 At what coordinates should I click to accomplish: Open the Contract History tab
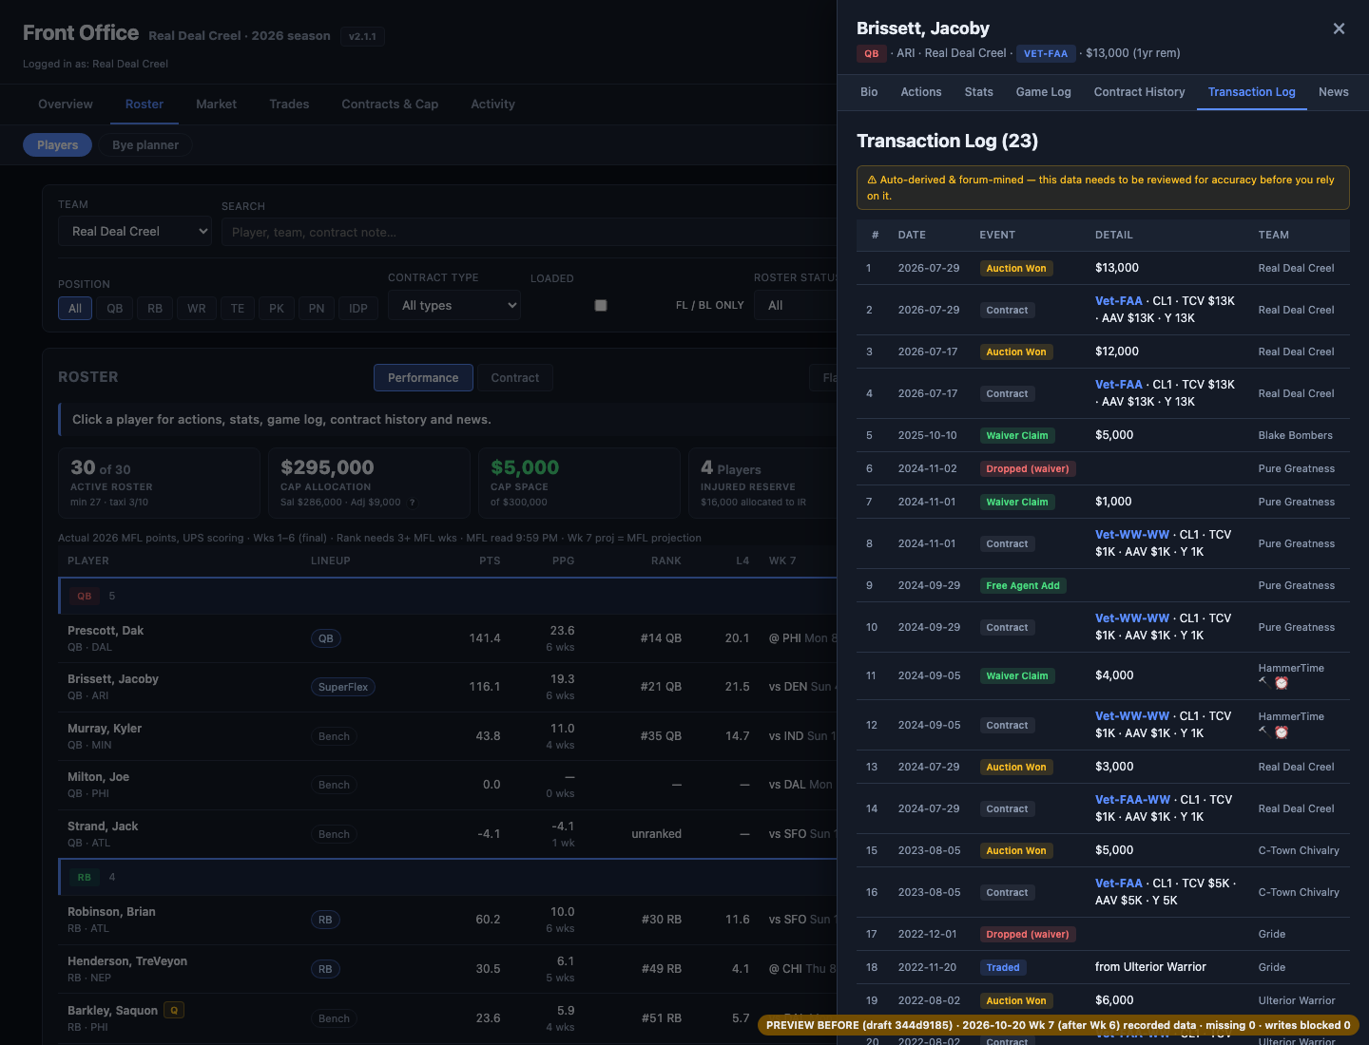[x=1140, y=92]
